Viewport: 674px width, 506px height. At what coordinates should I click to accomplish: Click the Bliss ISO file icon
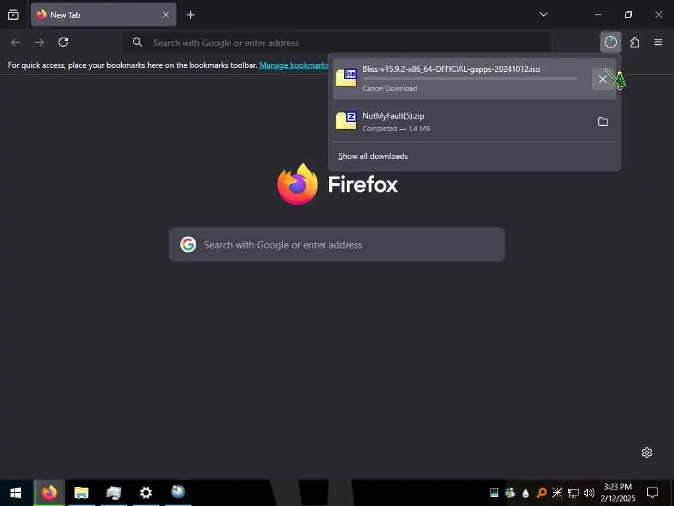(x=346, y=78)
